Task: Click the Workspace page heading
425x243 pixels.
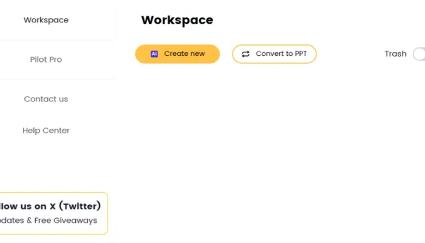Action: [x=177, y=20]
